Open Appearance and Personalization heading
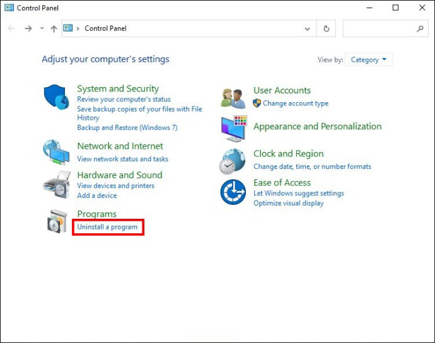 point(317,127)
